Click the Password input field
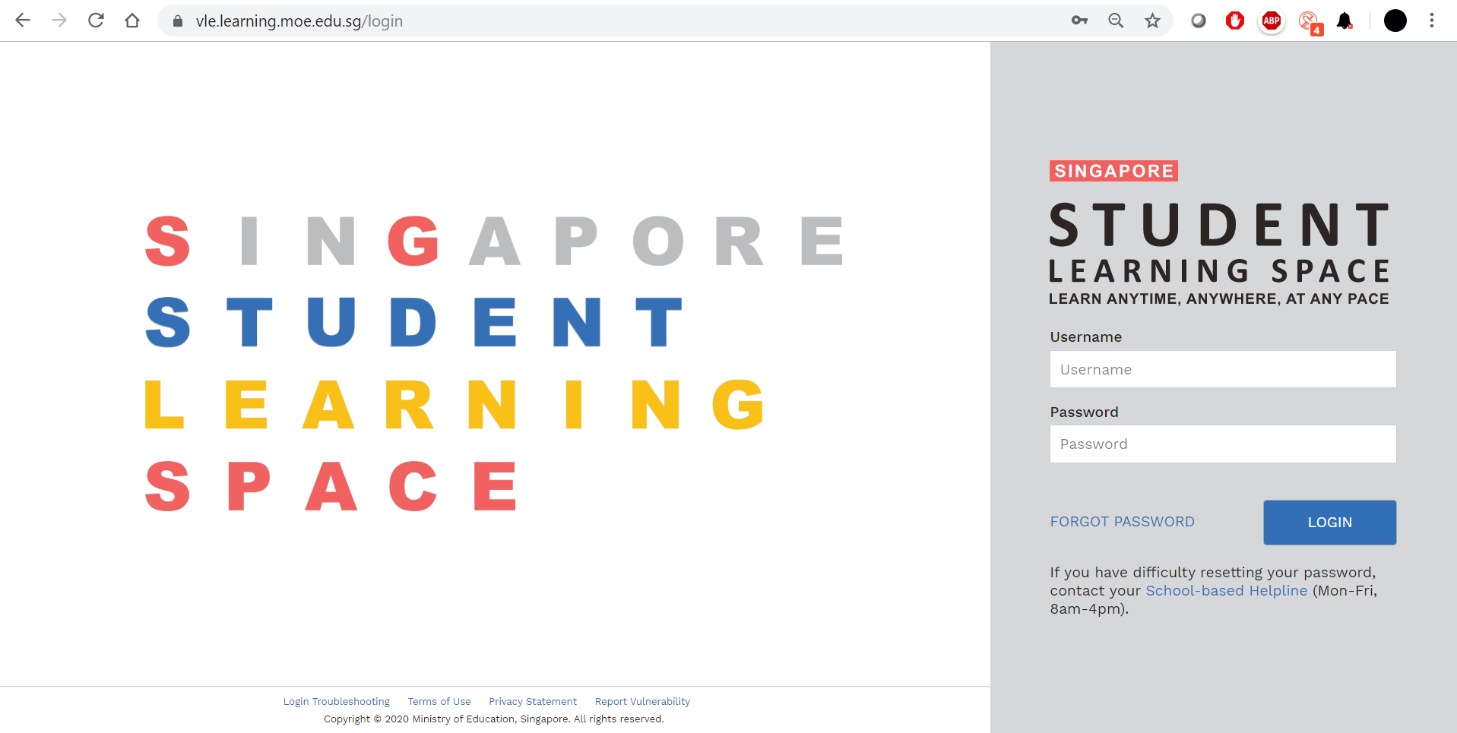1457x733 pixels. (1223, 444)
